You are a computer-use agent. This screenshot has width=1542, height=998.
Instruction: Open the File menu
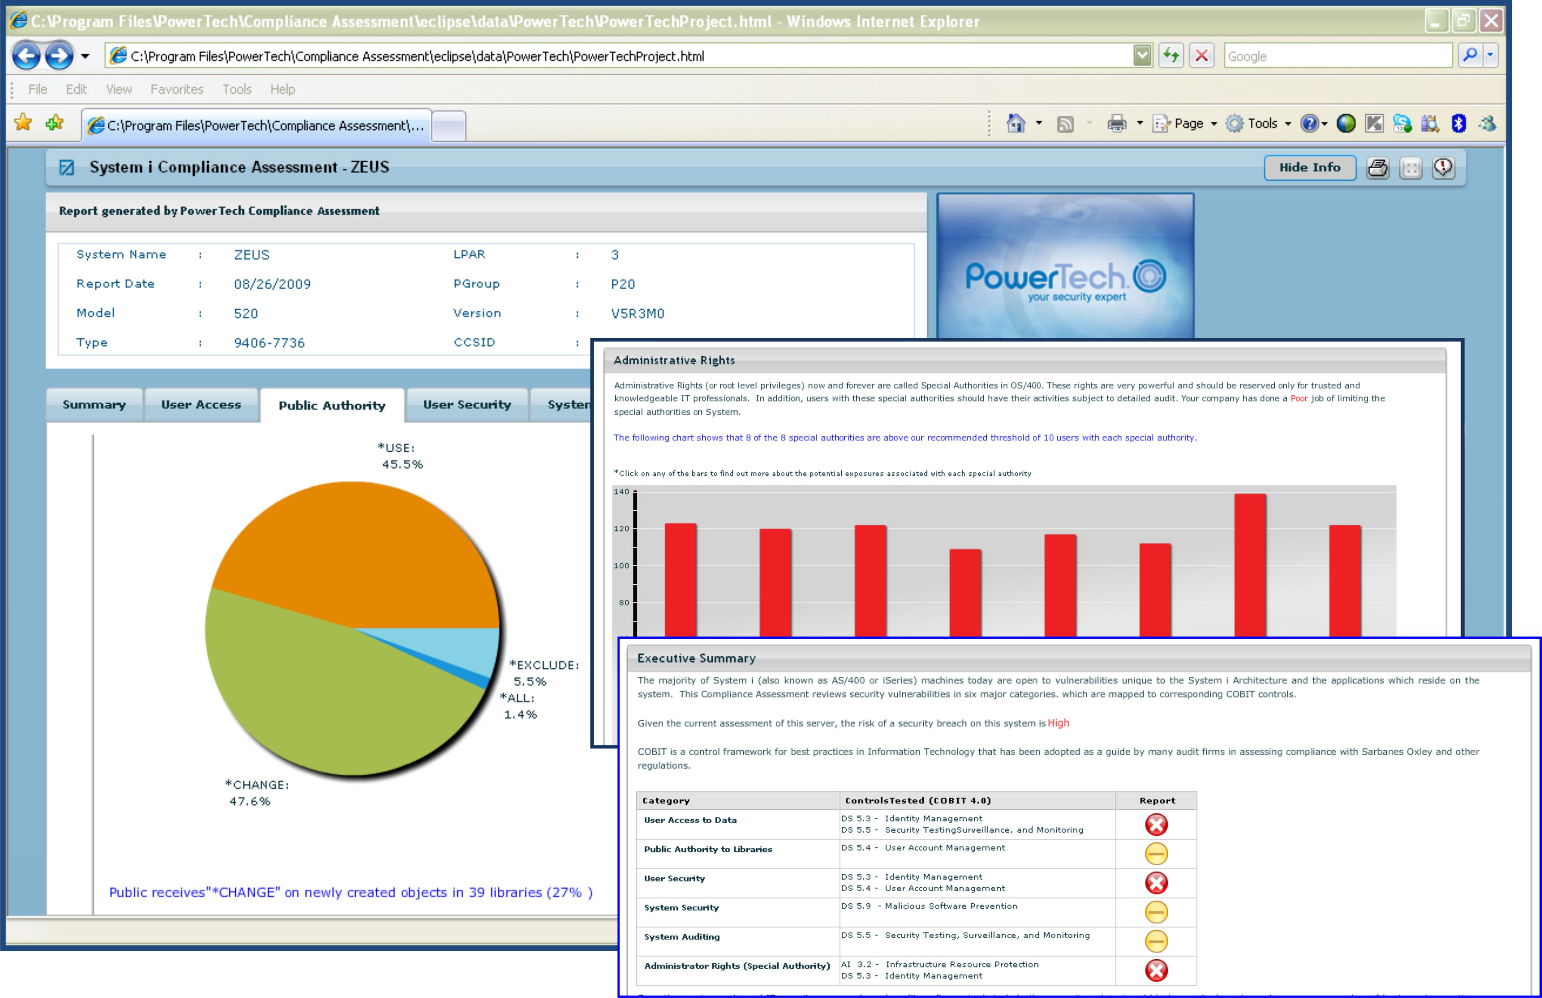click(x=38, y=89)
